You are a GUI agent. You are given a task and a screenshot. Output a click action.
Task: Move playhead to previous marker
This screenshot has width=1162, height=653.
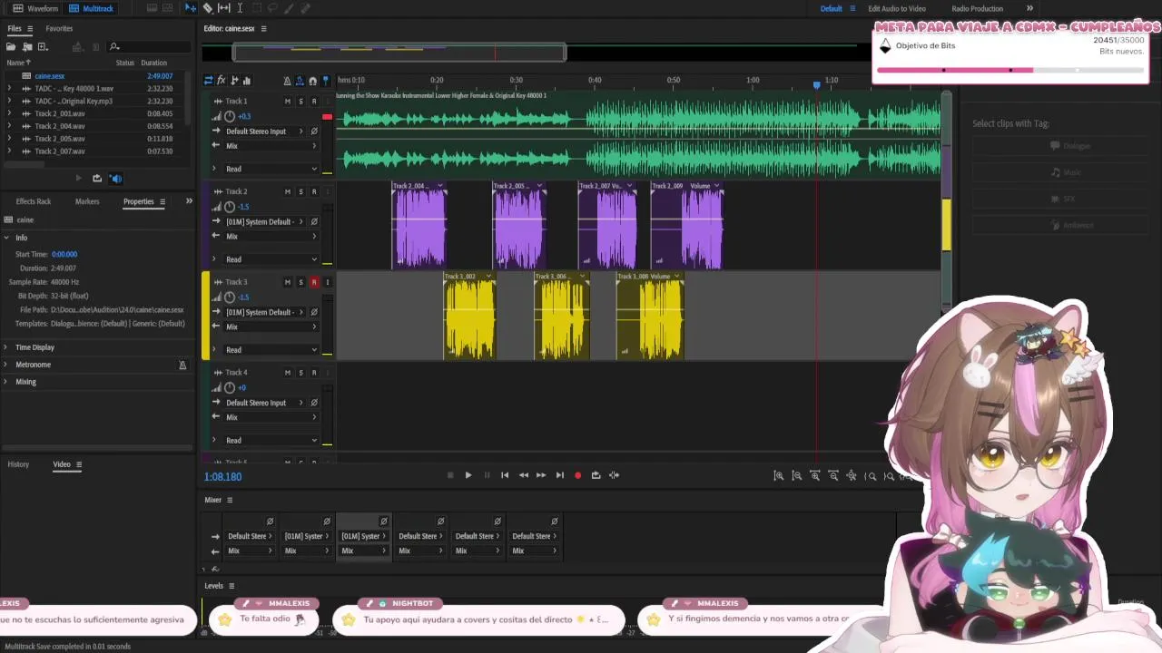point(505,475)
